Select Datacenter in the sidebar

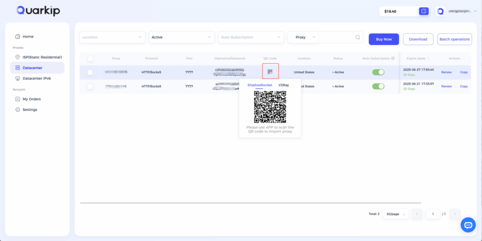(37, 68)
